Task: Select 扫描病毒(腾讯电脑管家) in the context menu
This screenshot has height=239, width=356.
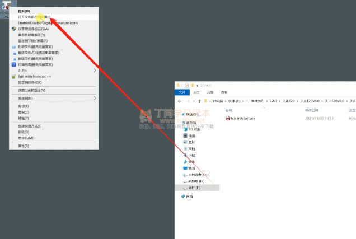Action: tap(54, 64)
